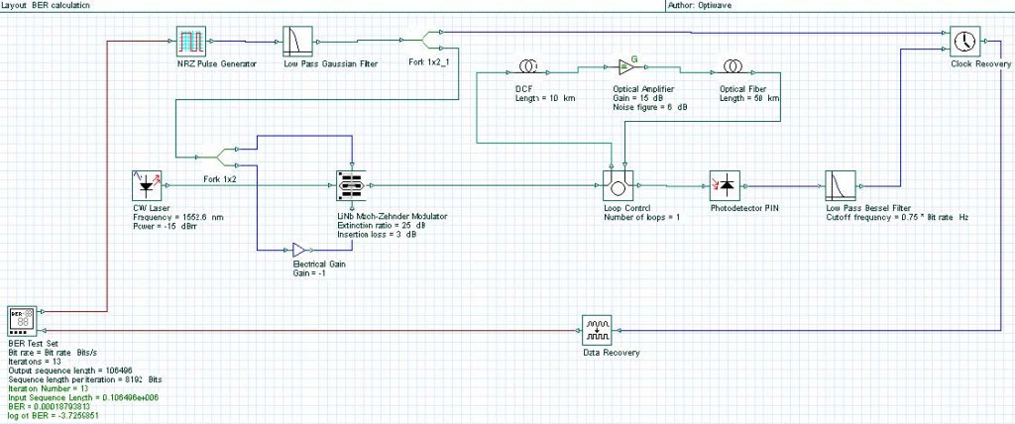
Task: Select the NRZ Pulse Generator component icon
Action: (x=191, y=42)
